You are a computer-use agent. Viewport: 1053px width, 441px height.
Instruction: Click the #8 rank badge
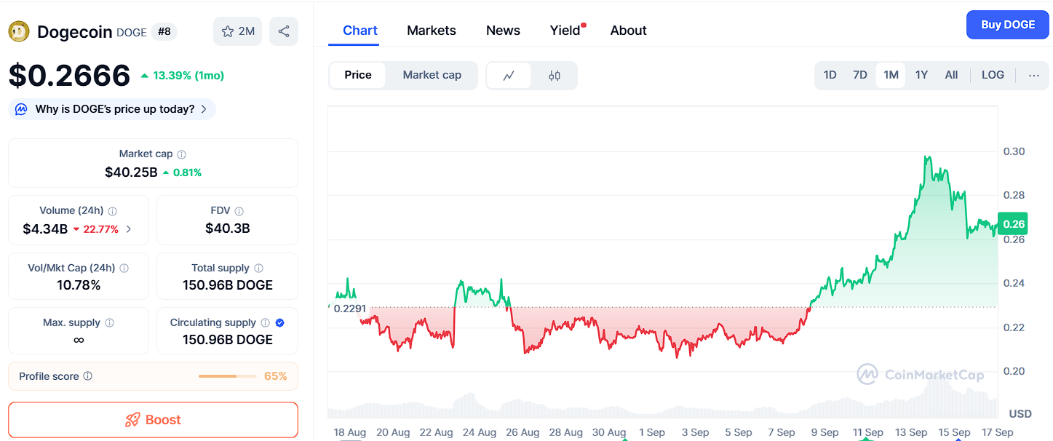click(x=164, y=32)
